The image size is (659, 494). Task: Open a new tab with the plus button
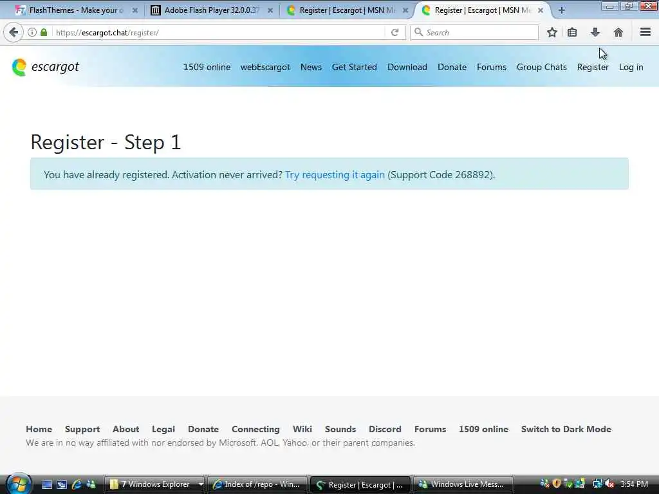point(561,10)
